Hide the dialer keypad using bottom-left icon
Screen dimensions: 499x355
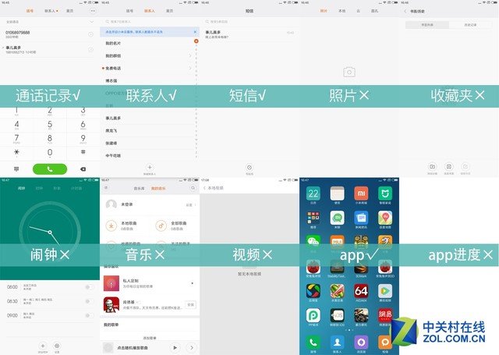coord(16,169)
